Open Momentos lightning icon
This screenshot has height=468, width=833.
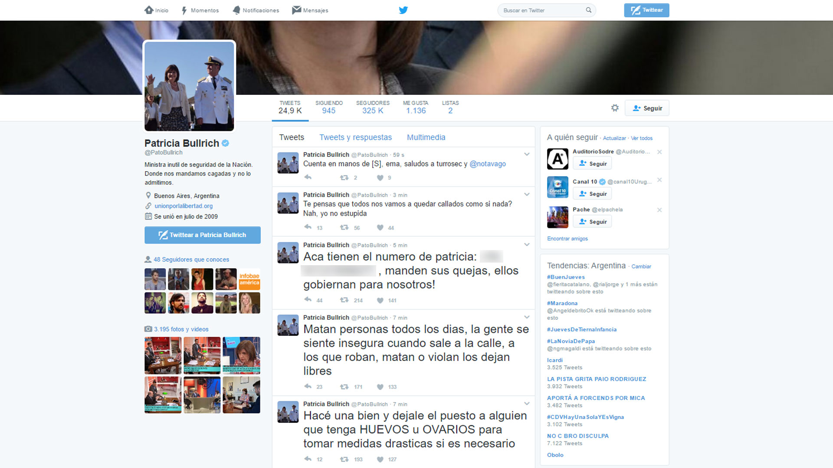[x=184, y=10]
